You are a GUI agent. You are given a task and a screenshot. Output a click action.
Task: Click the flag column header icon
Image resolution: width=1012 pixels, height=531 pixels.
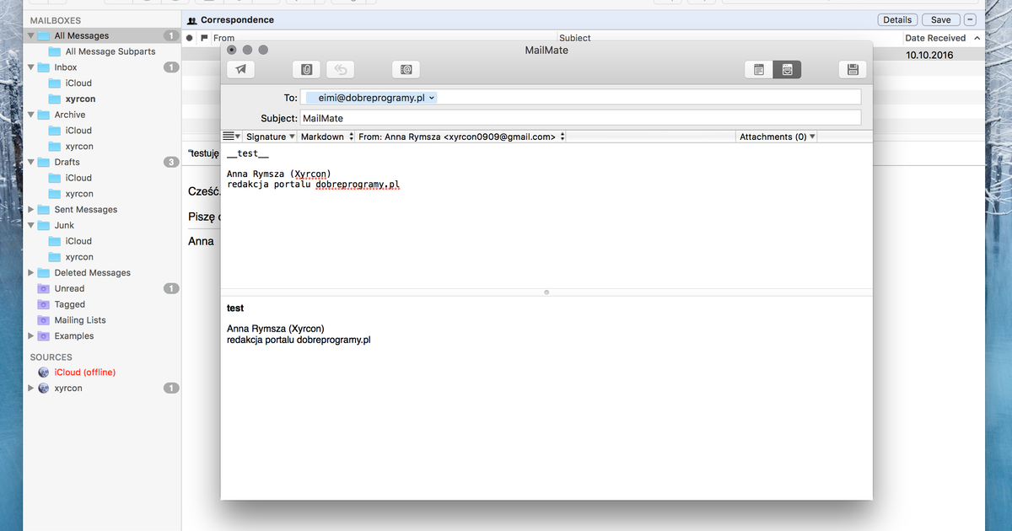click(203, 38)
